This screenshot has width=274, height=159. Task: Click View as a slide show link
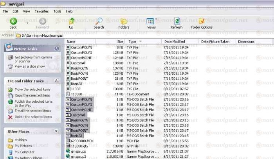[x=29, y=66]
